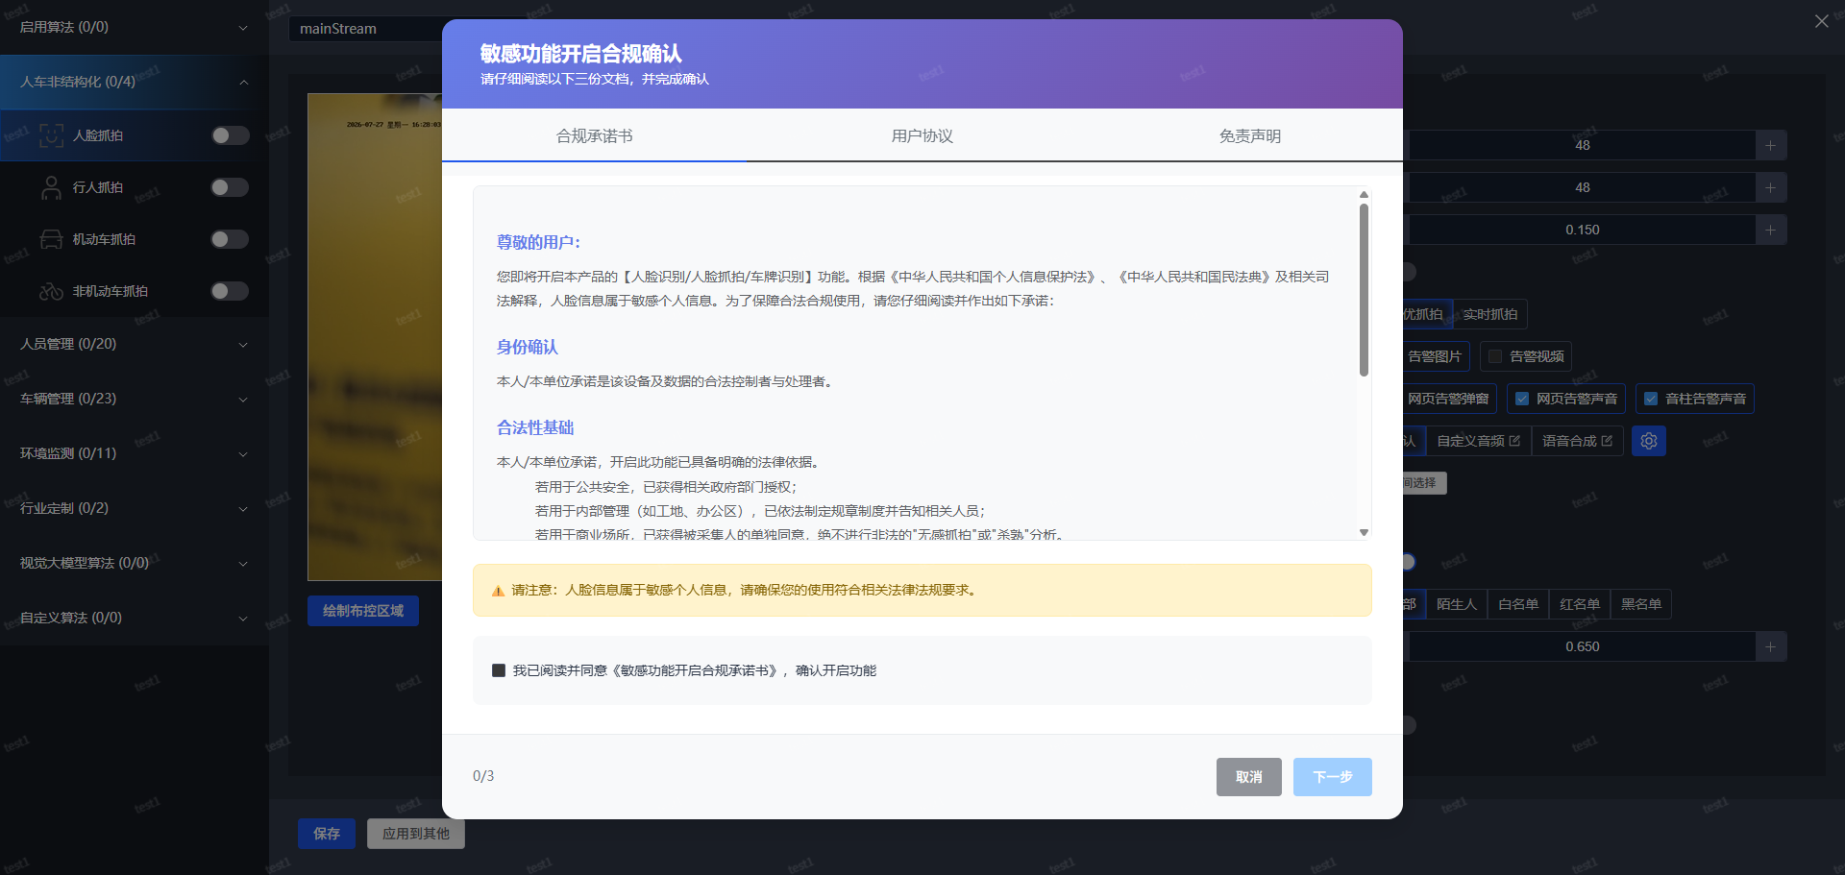The image size is (1845, 875).
Task: Toggle the 人脸抓拍 switch
Action: (x=230, y=135)
